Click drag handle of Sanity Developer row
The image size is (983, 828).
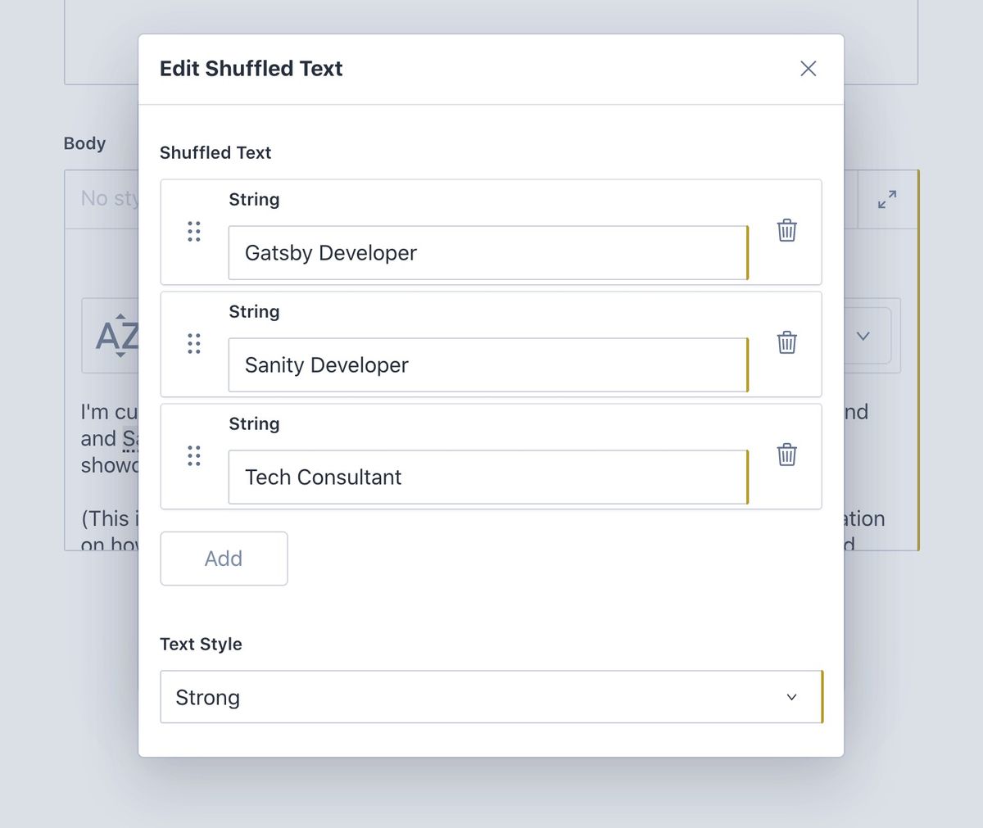[x=194, y=343]
